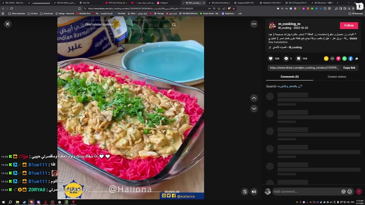Image resolution: width=365 pixels, height=205 pixels.
Task: Go to next video with down arrow
Action: click(x=254, y=108)
